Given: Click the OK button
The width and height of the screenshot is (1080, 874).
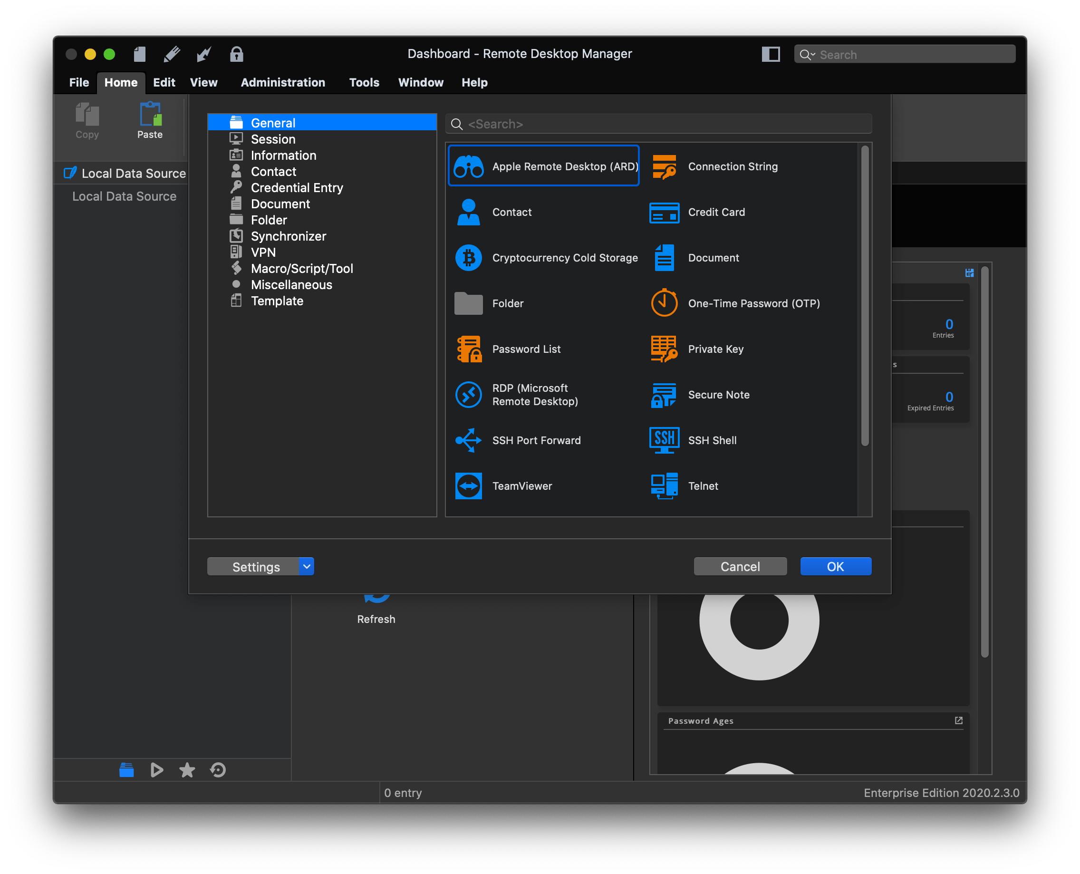Looking at the screenshot, I should click(835, 566).
